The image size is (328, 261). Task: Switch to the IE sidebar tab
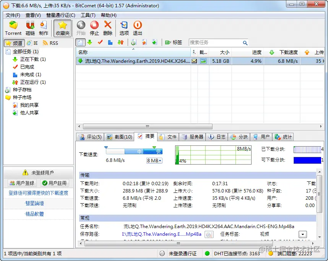click(x=32, y=43)
